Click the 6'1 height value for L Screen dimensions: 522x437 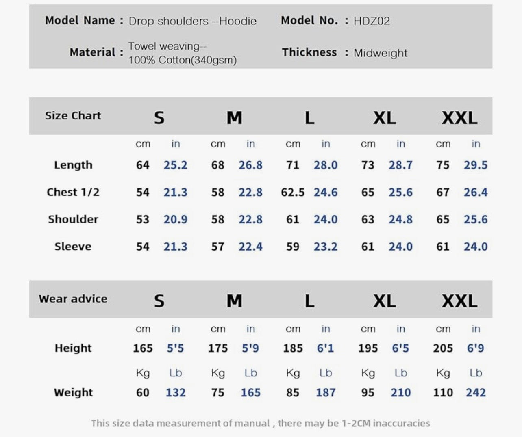pos(325,348)
